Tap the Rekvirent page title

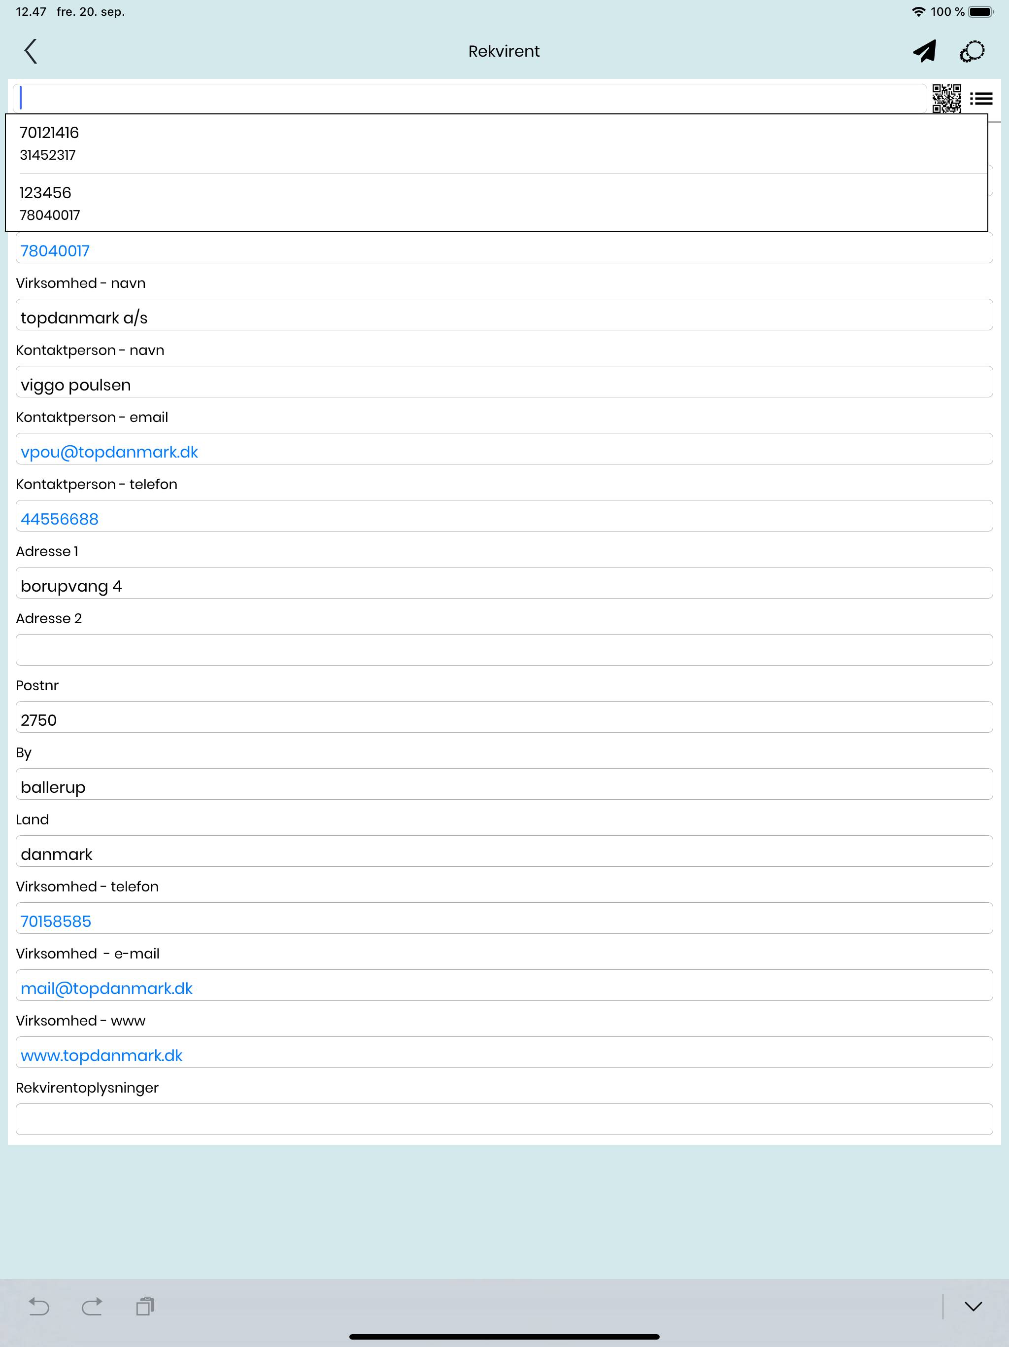504,51
